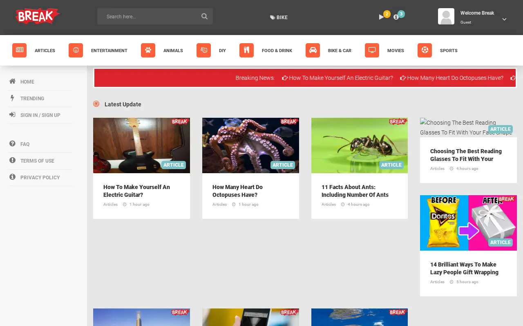
Task: Open breaking news 'How Many Heart Do Octopuses Have?'
Action: coord(452,78)
